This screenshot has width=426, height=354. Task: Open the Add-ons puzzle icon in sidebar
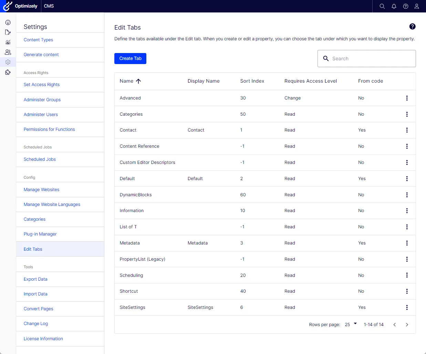(x=8, y=72)
